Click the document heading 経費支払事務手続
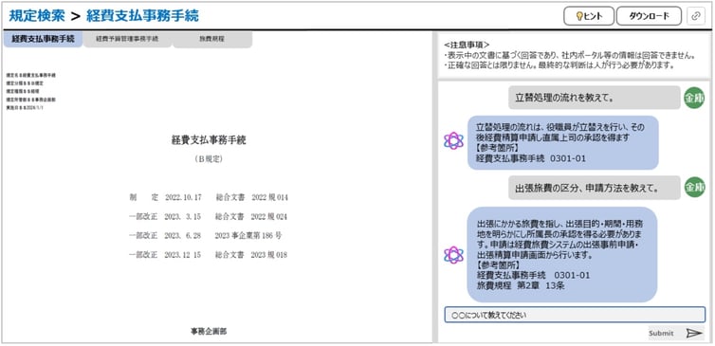Image resolution: width=715 pixels, height=346 pixels. [209, 140]
